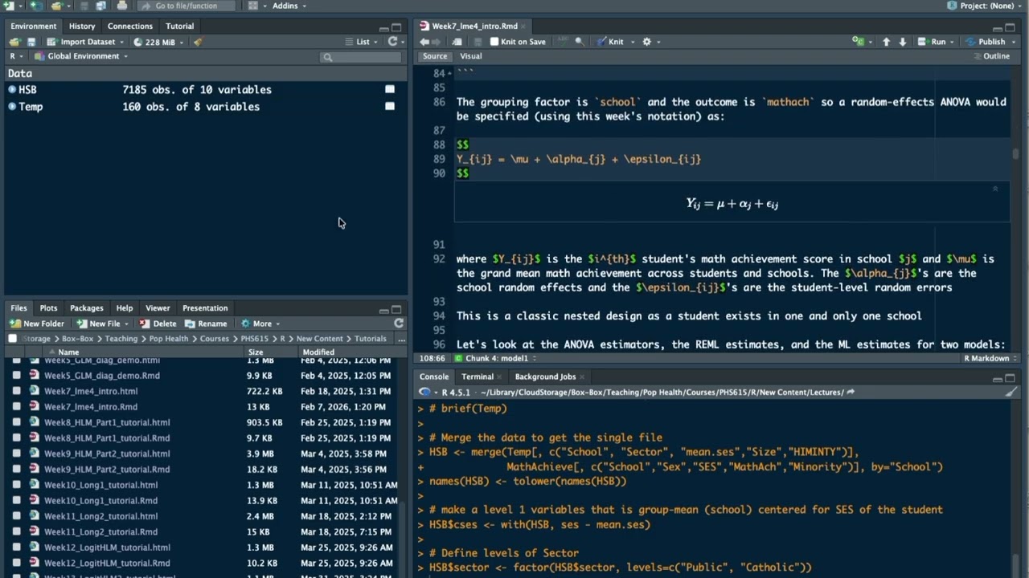Open the 228 MiB memory usage dropdown
Viewport: 1029px width, 578px height.
159,42
